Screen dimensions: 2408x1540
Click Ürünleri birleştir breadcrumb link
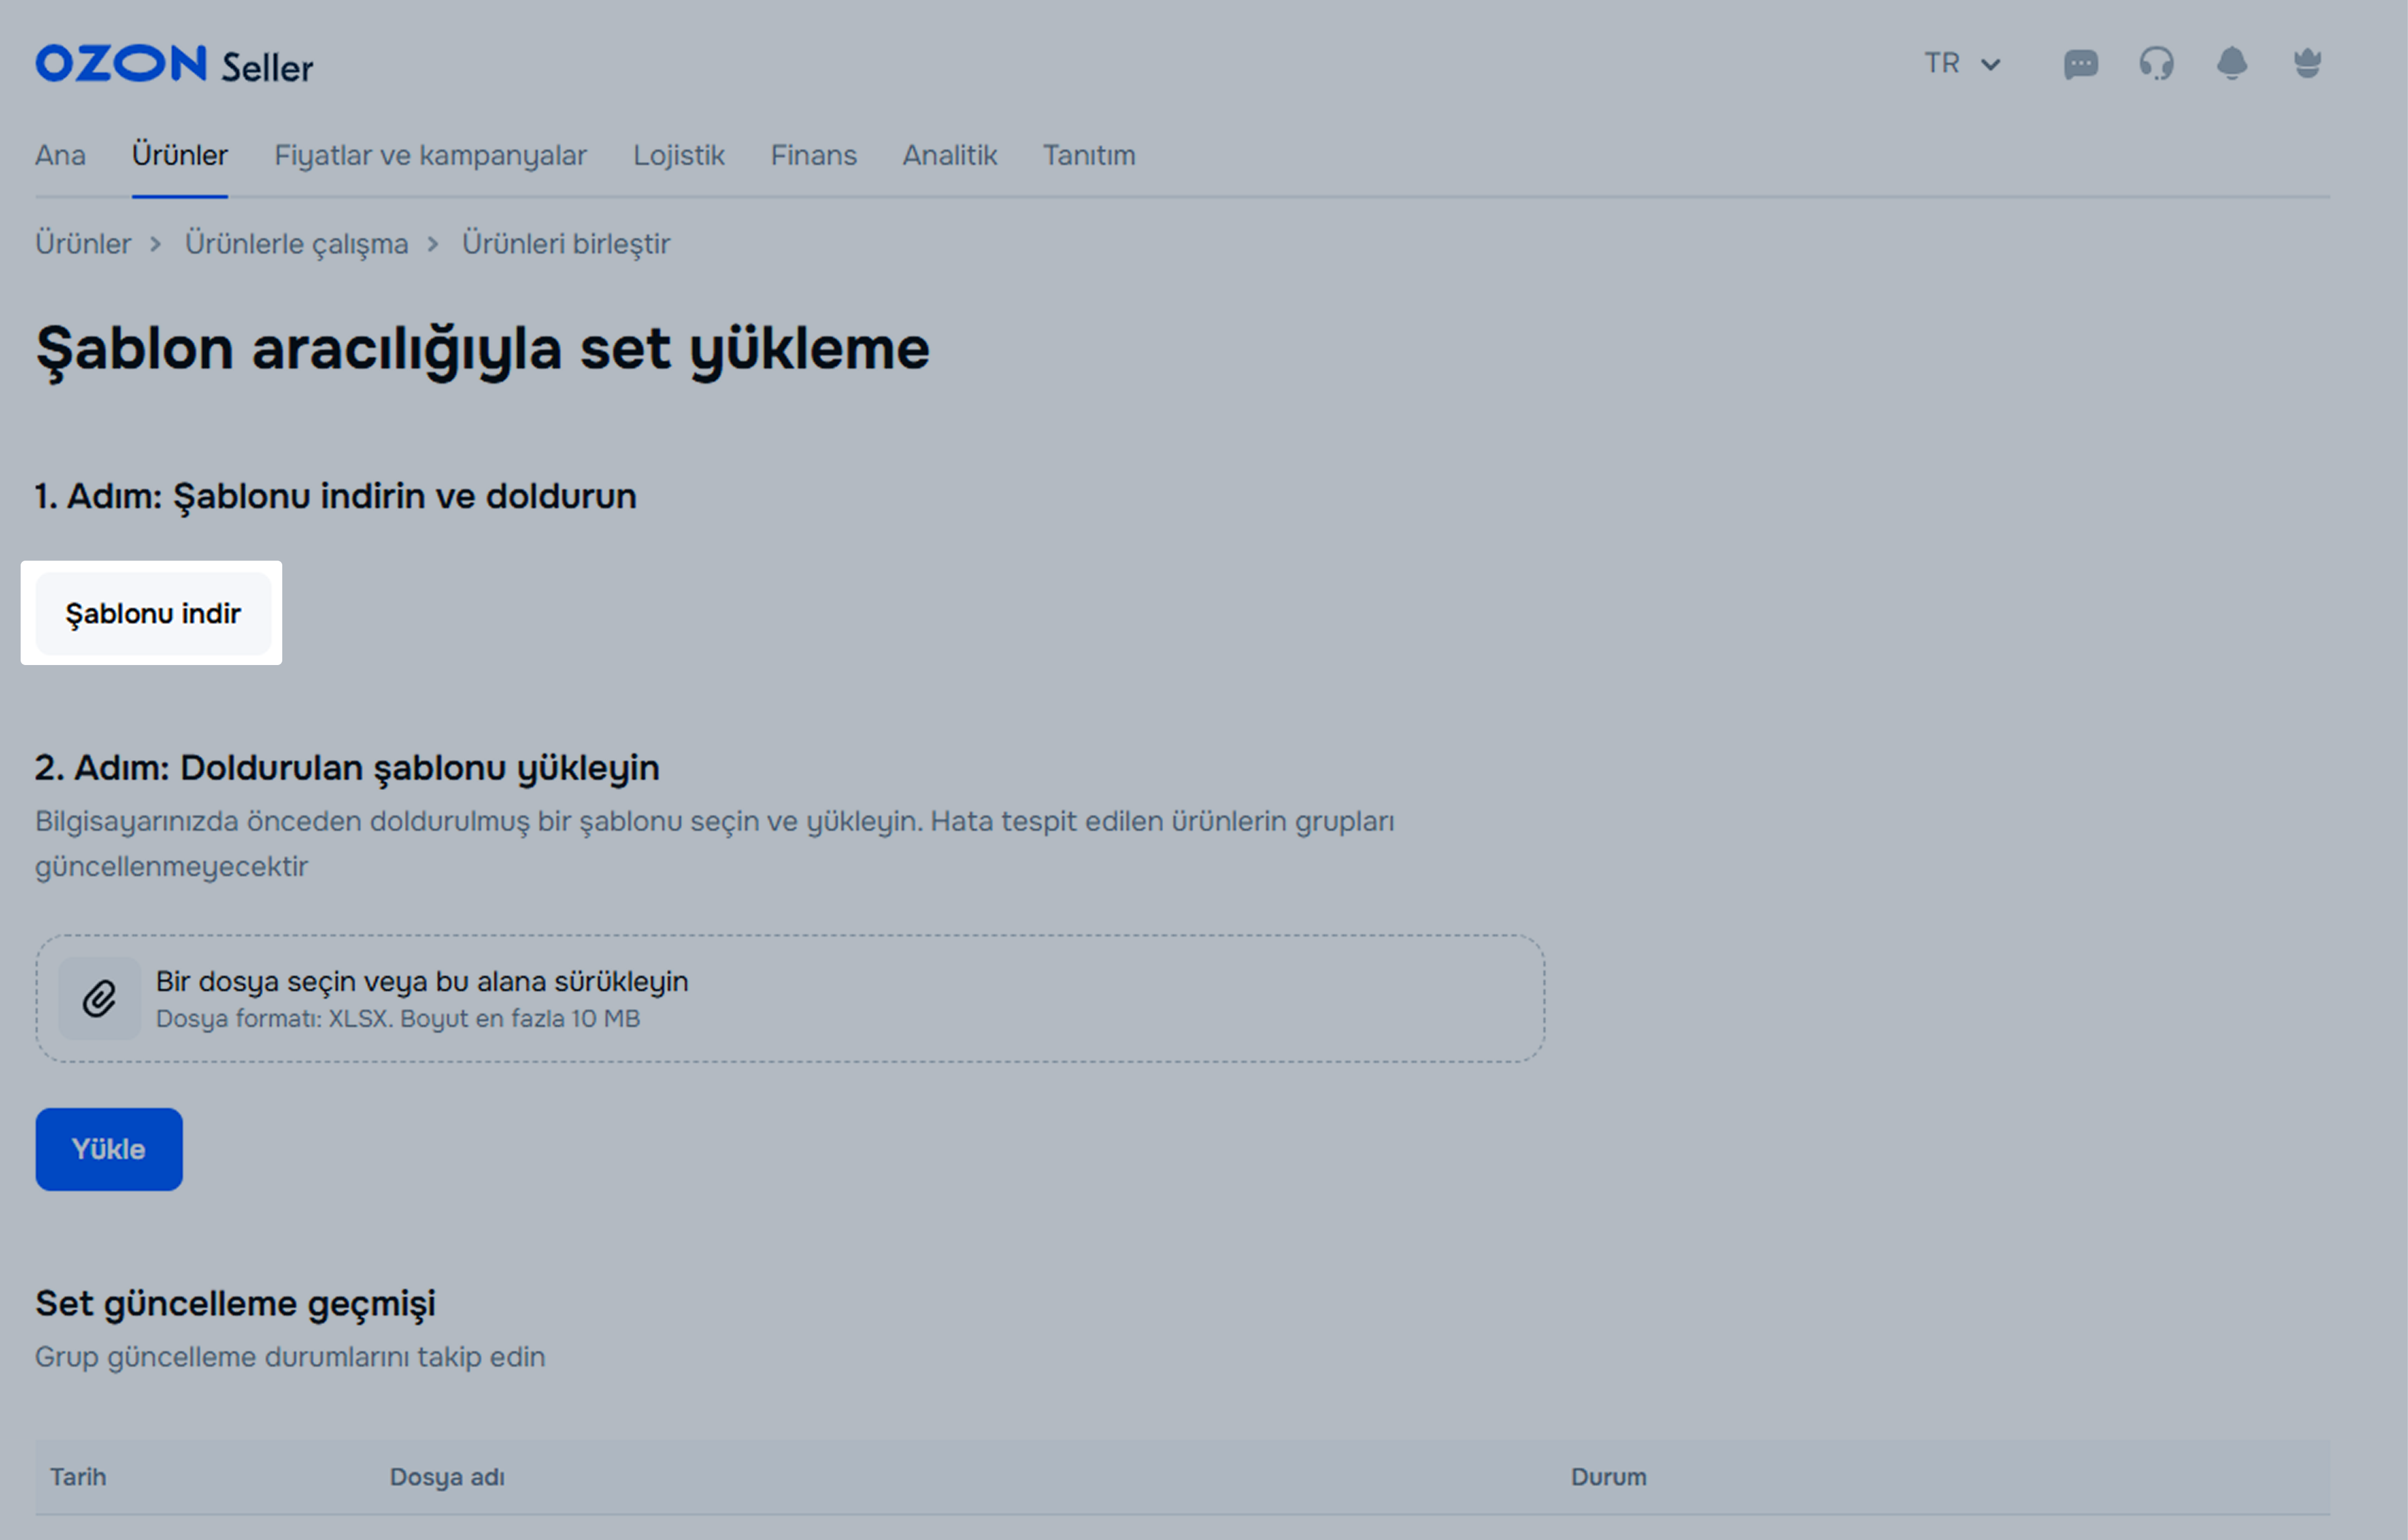tap(565, 243)
